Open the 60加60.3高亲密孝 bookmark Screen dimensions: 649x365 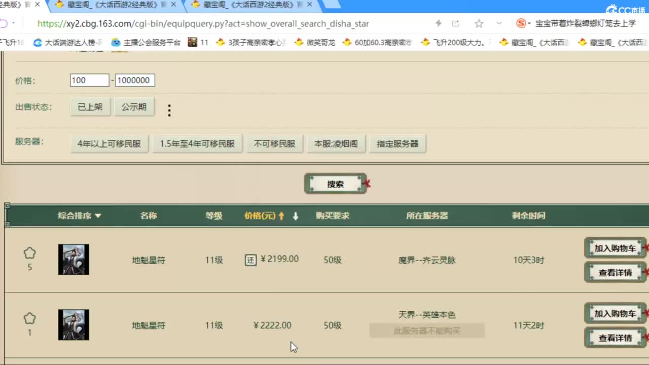click(x=377, y=43)
